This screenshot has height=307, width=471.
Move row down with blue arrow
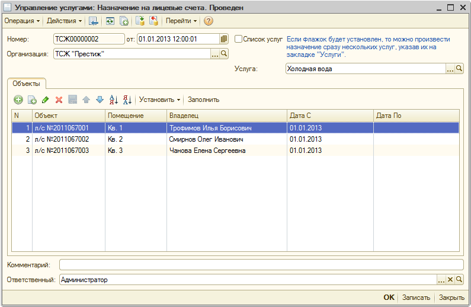(100, 100)
